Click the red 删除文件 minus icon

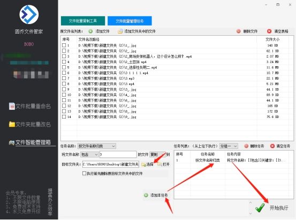point(239,32)
